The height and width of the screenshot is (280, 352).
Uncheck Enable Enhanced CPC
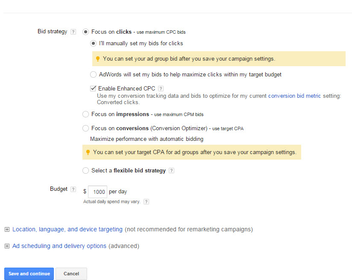[x=93, y=88]
